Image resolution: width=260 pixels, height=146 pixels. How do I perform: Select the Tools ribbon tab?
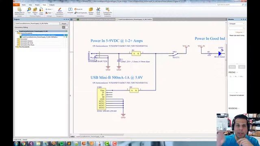click(x=44, y=5)
